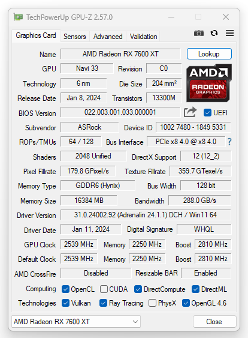Click the Lookup button
The image size is (248, 338).
209,54
